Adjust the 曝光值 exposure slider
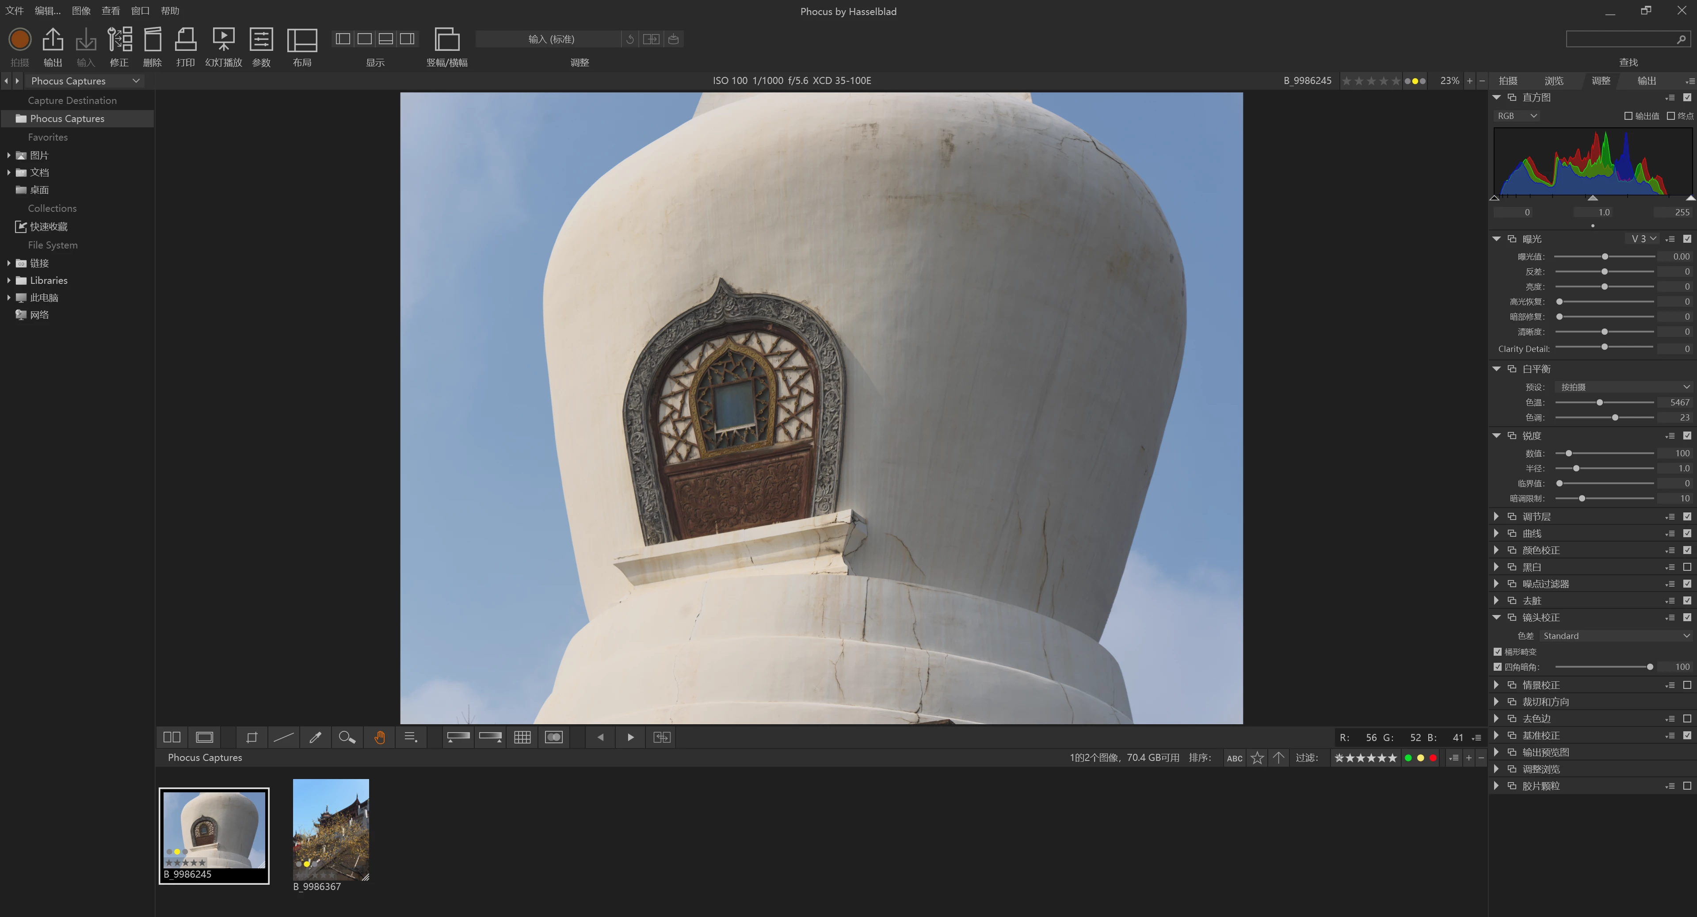Image resolution: width=1697 pixels, height=917 pixels. [x=1605, y=256]
